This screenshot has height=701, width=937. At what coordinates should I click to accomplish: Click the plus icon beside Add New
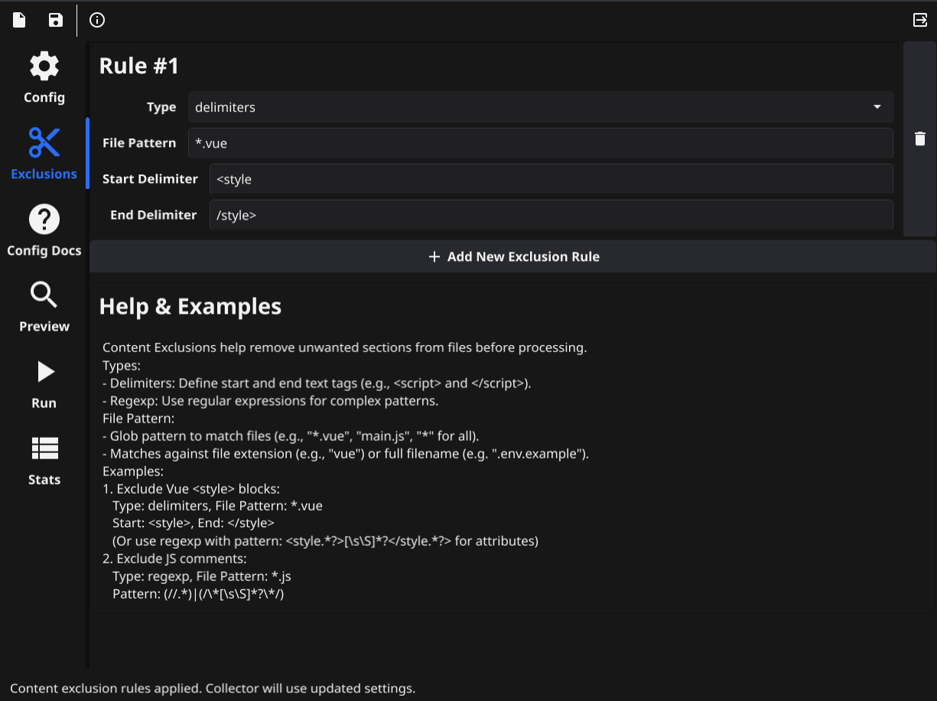coord(434,257)
